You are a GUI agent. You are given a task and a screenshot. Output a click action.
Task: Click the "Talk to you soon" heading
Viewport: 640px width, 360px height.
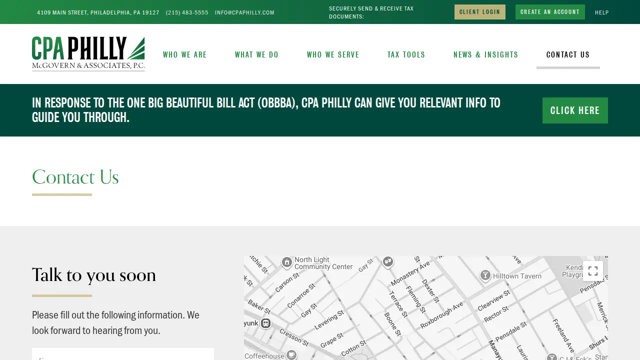pos(94,275)
